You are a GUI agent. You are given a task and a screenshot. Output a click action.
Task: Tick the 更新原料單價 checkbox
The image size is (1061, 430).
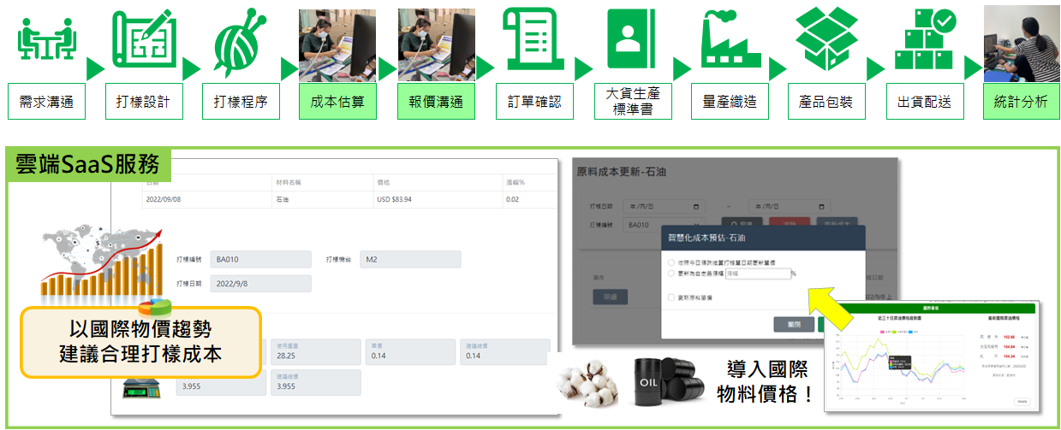pyautogui.click(x=671, y=297)
